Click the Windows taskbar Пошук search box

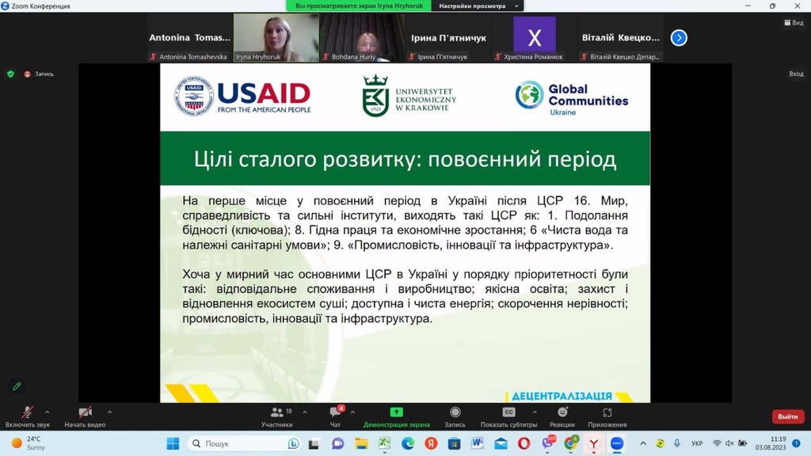[x=243, y=443]
